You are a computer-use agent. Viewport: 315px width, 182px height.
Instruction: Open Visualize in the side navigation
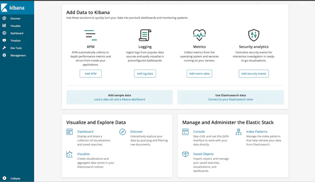[x=15, y=26]
